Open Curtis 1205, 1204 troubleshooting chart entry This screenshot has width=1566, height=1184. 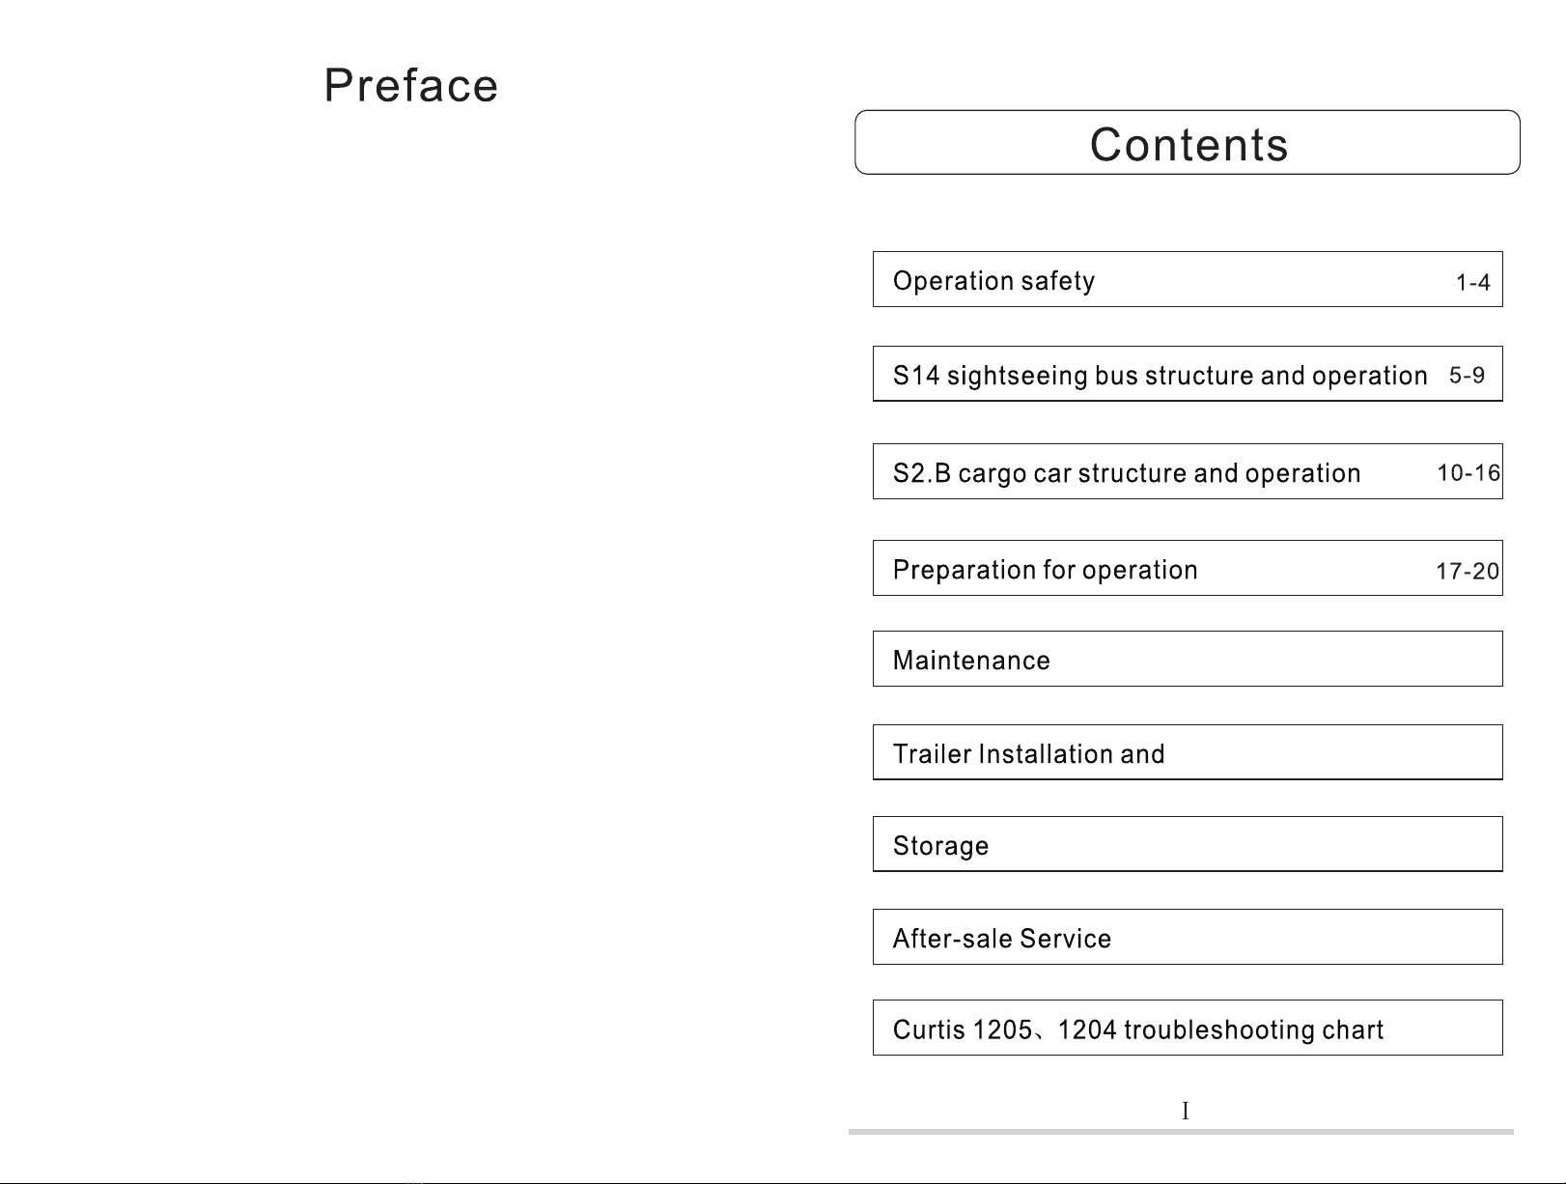pos(1188,1028)
